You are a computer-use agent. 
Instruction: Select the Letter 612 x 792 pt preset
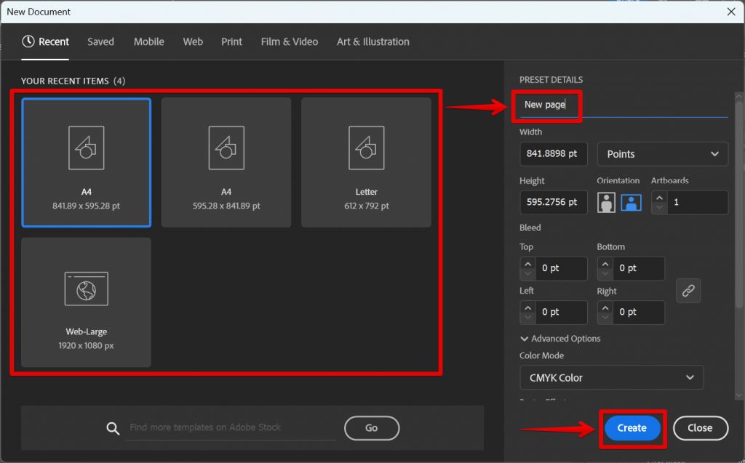click(366, 162)
